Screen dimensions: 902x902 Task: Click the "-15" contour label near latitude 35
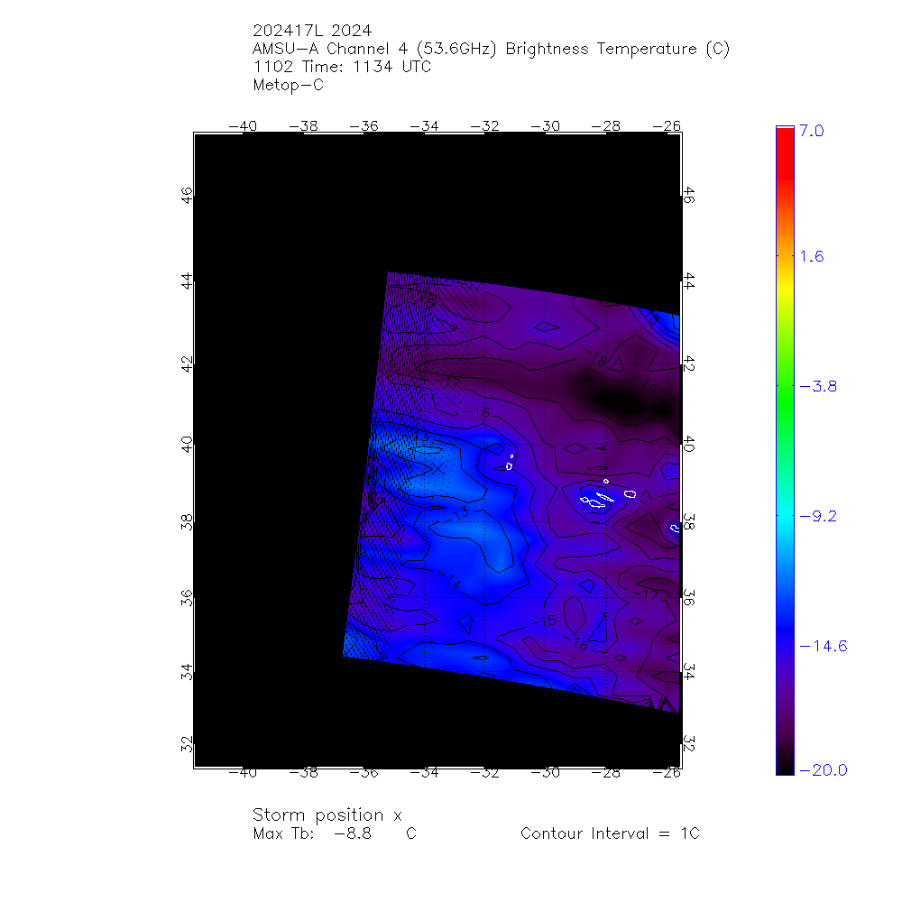point(544,621)
